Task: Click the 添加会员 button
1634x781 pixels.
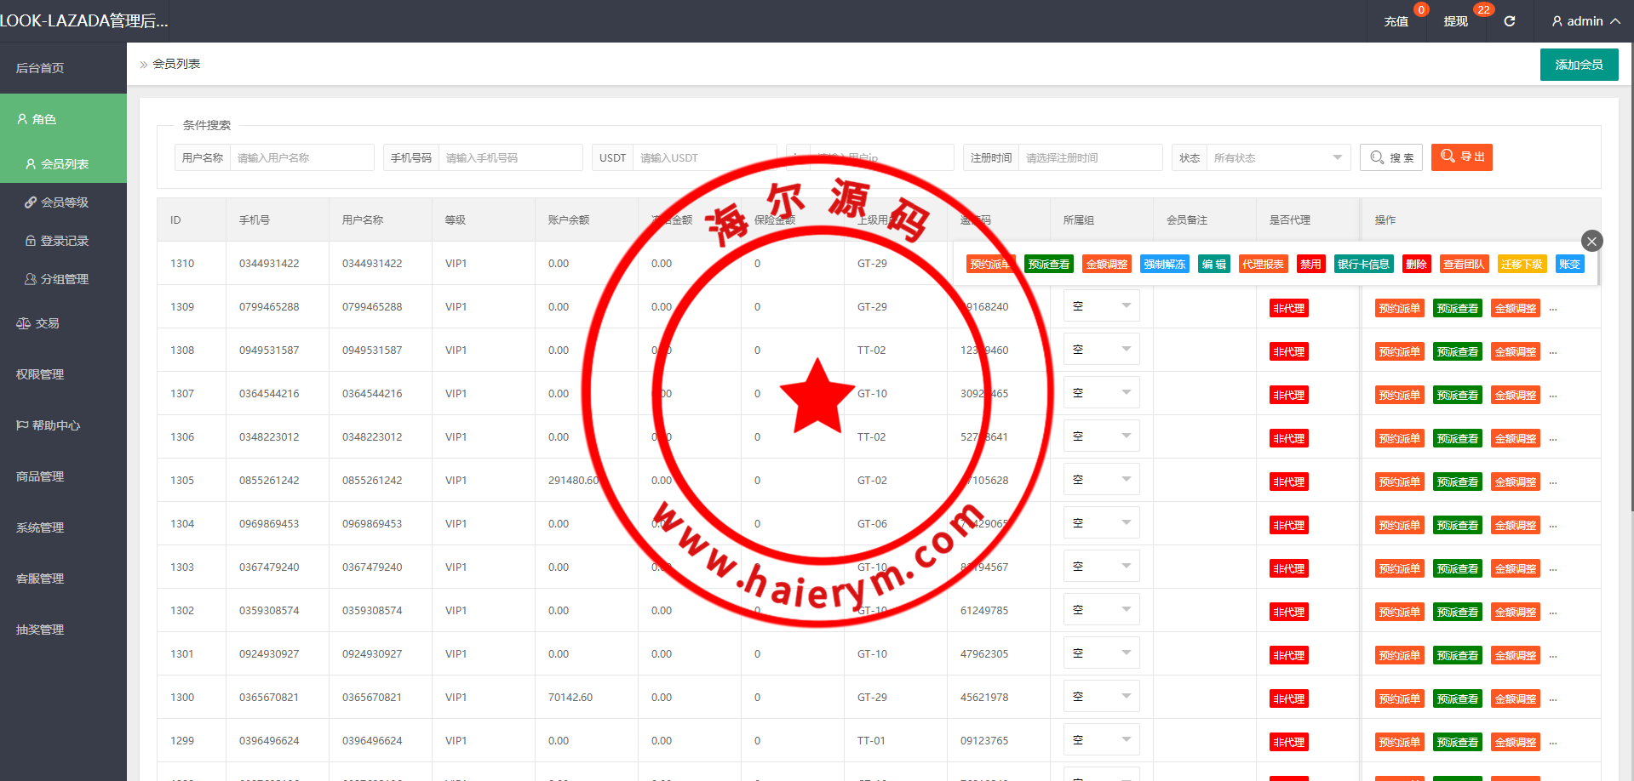Action: coord(1579,65)
